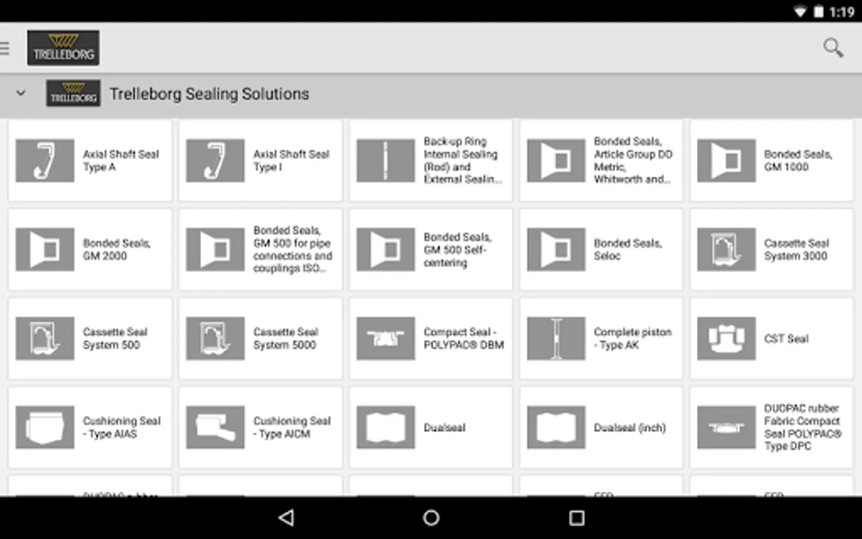Viewport: 862px width, 539px height.
Task: Select the Cushioning Seal - Type AIAS label
Action: (122, 428)
